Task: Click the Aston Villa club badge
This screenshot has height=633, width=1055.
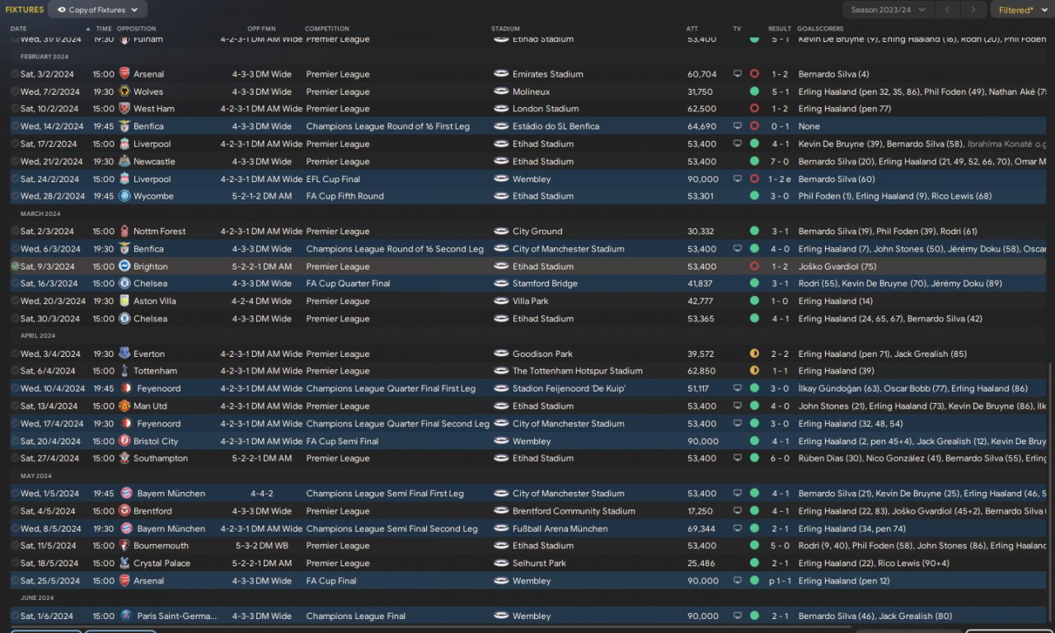Action: 124,302
